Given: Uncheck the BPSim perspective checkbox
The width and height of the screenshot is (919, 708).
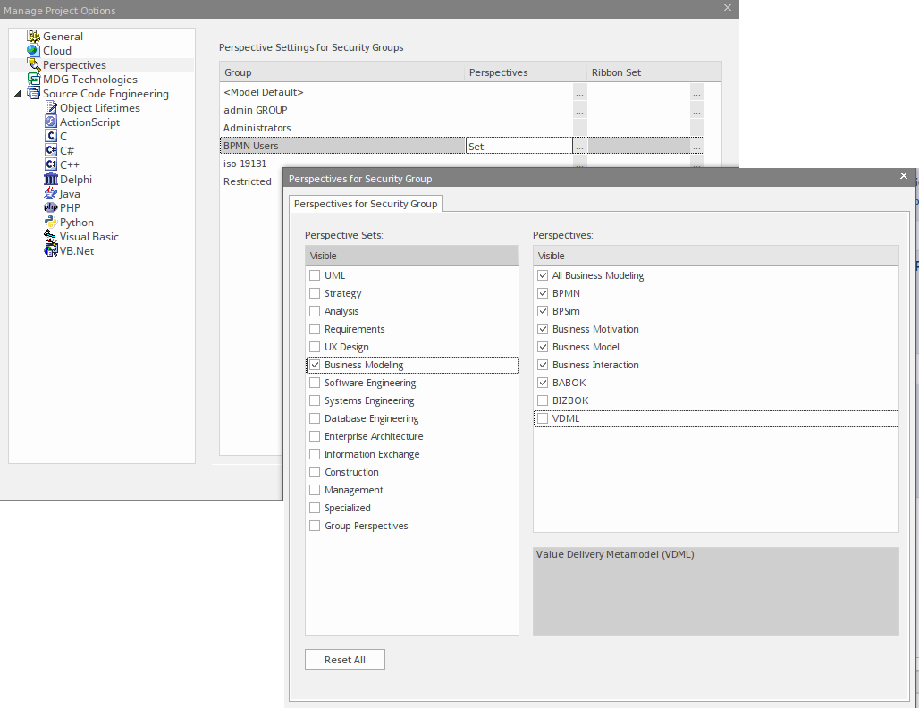Looking at the screenshot, I should click(543, 311).
